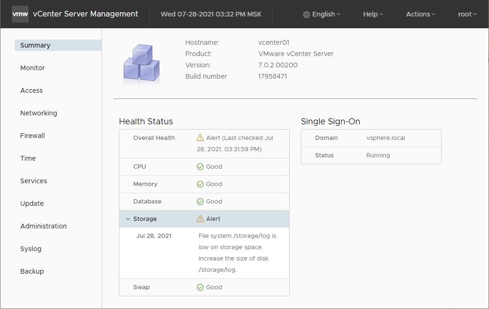This screenshot has height=309, width=489.
Task: Click the Overall Health alert warning icon
Action: (200, 138)
